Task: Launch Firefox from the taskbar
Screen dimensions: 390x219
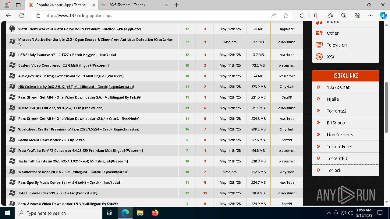Action: (155, 213)
